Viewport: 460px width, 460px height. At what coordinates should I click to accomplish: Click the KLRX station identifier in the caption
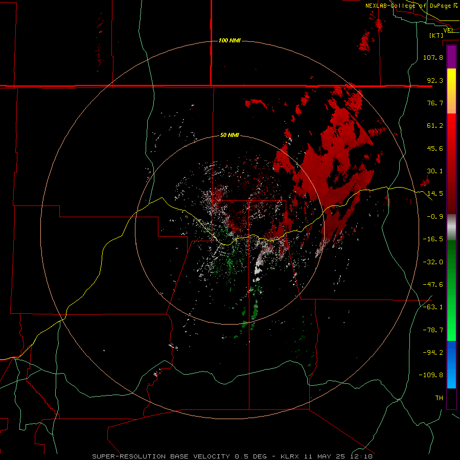(x=290, y=456)
